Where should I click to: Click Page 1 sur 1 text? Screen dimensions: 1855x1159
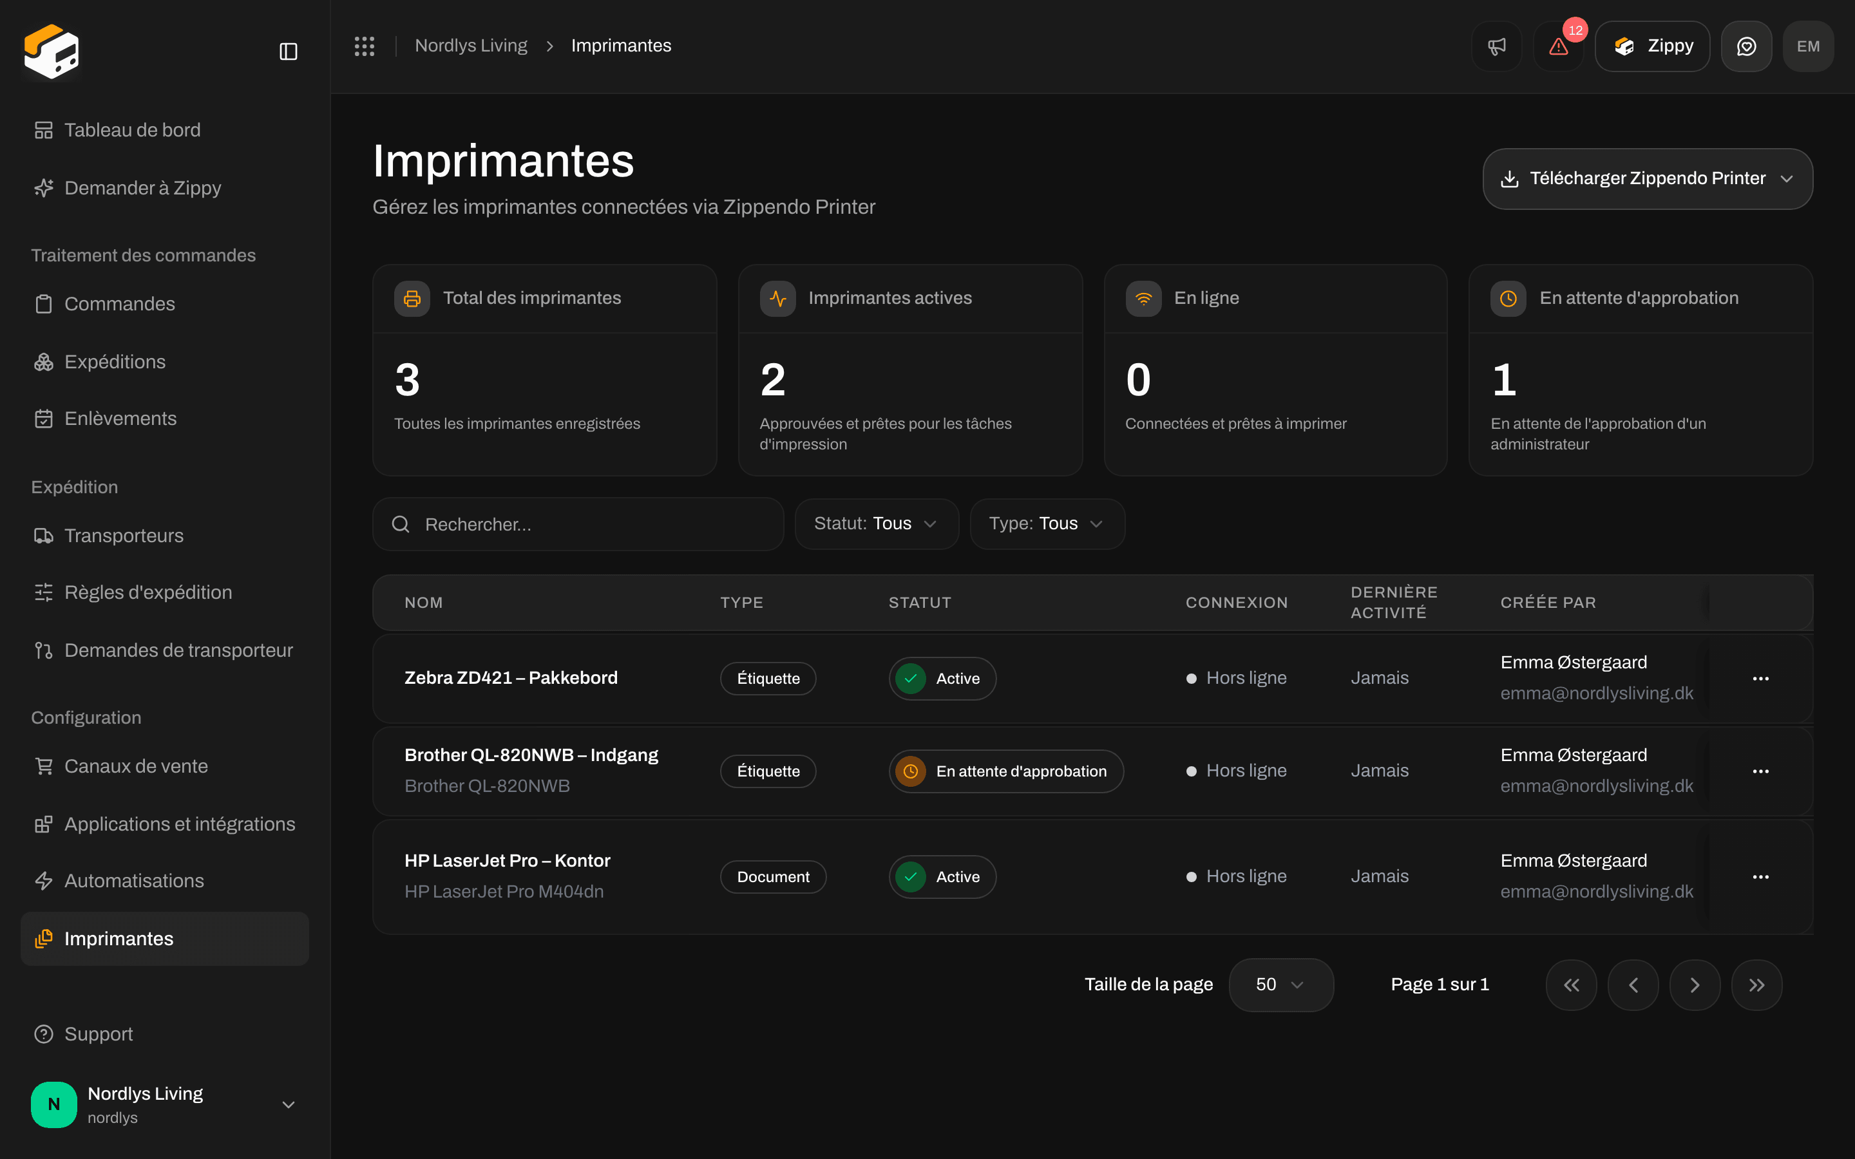point(1440,985)
